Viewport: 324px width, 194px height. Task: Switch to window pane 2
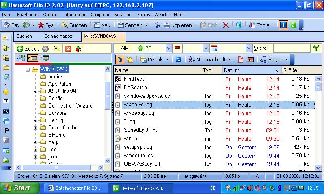(293, 25)
